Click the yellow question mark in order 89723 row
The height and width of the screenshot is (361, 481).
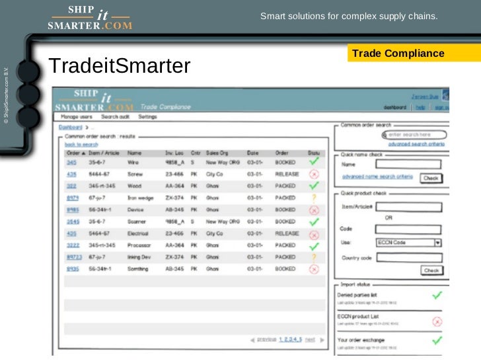pos(313,258)
